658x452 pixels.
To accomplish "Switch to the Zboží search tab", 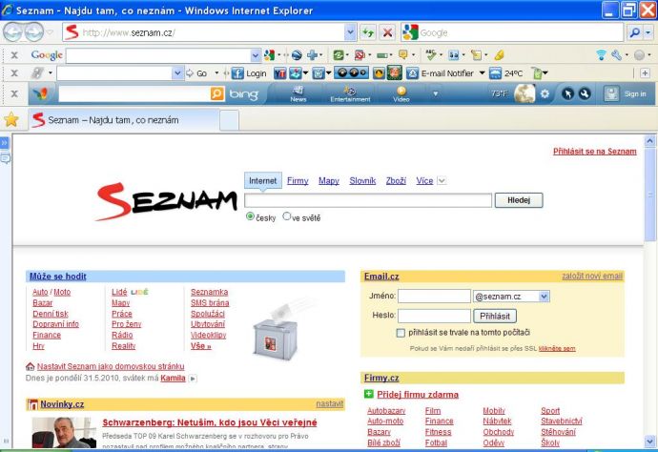I will (x=396, y=181).
